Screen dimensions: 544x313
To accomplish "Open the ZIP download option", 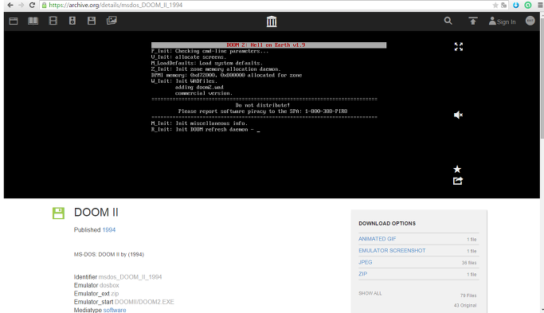I will pos(363,274).
